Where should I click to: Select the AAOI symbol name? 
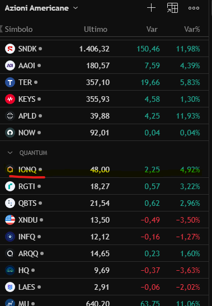click(27, 65)
